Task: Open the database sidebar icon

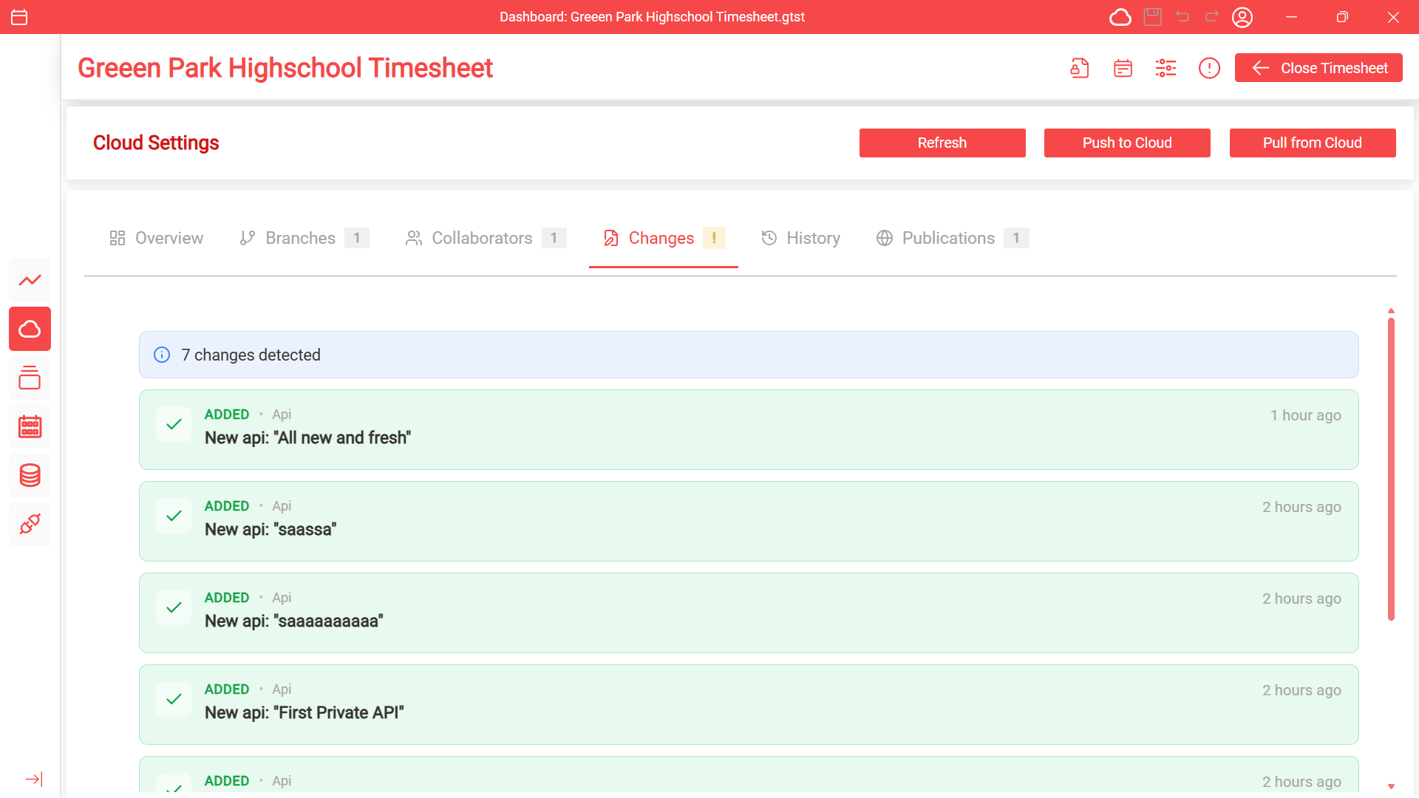Action: (x=30, y=475)
